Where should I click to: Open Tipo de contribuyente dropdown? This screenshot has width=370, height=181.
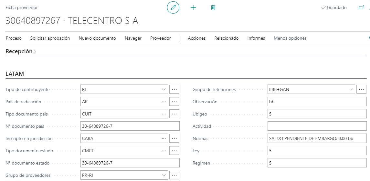(x=164, y=90)
